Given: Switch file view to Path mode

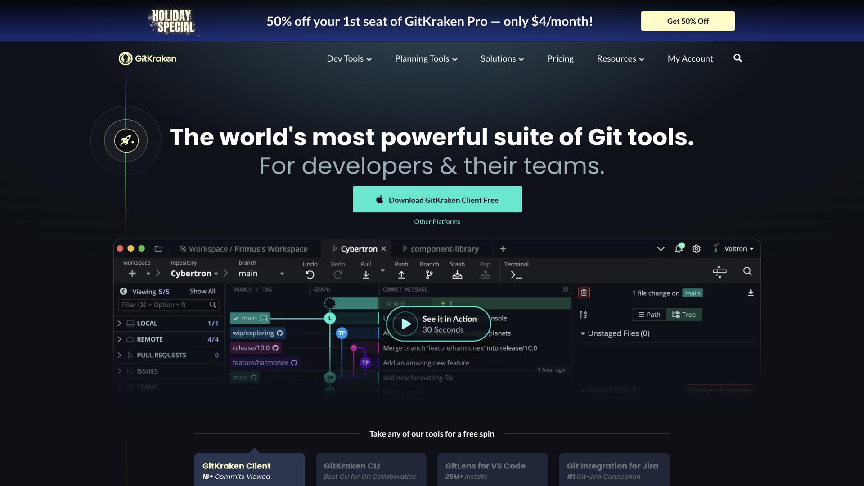Looking at the screenshot, I should [649, 314].
